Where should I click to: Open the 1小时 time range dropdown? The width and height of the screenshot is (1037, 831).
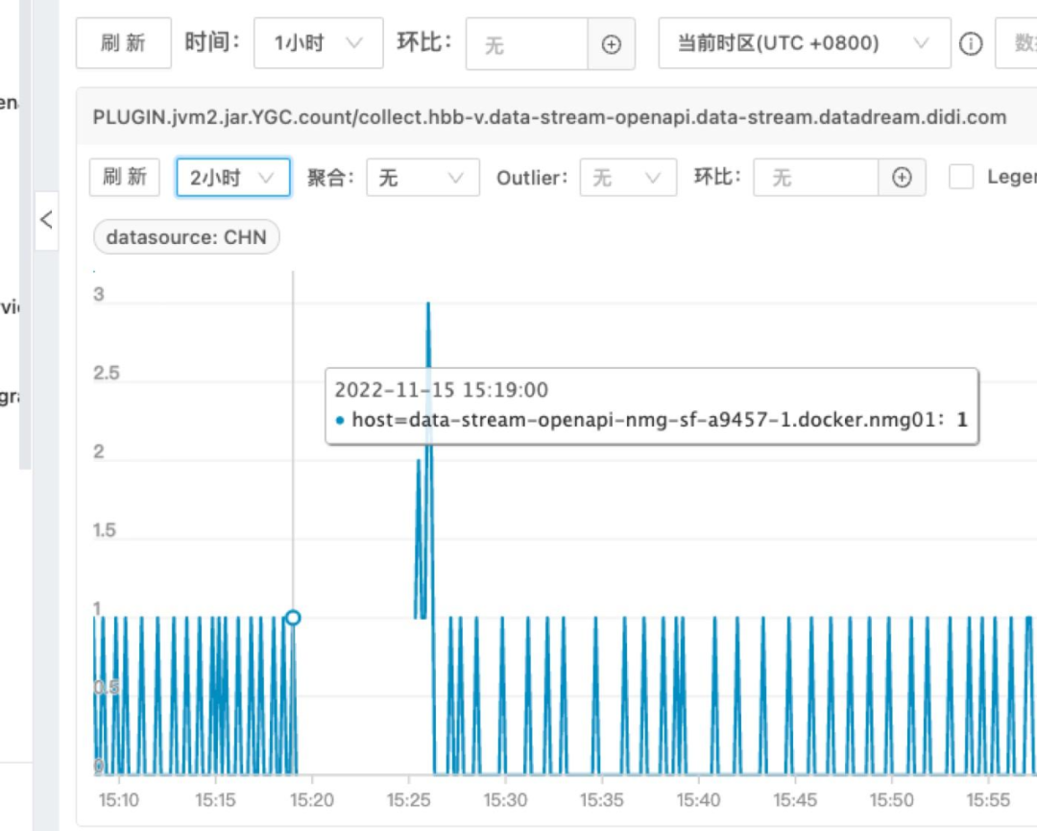point(318,43)
